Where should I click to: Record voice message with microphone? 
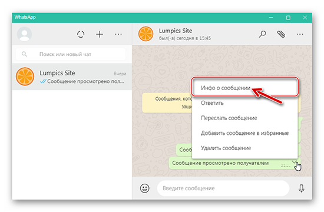[301, 188]
